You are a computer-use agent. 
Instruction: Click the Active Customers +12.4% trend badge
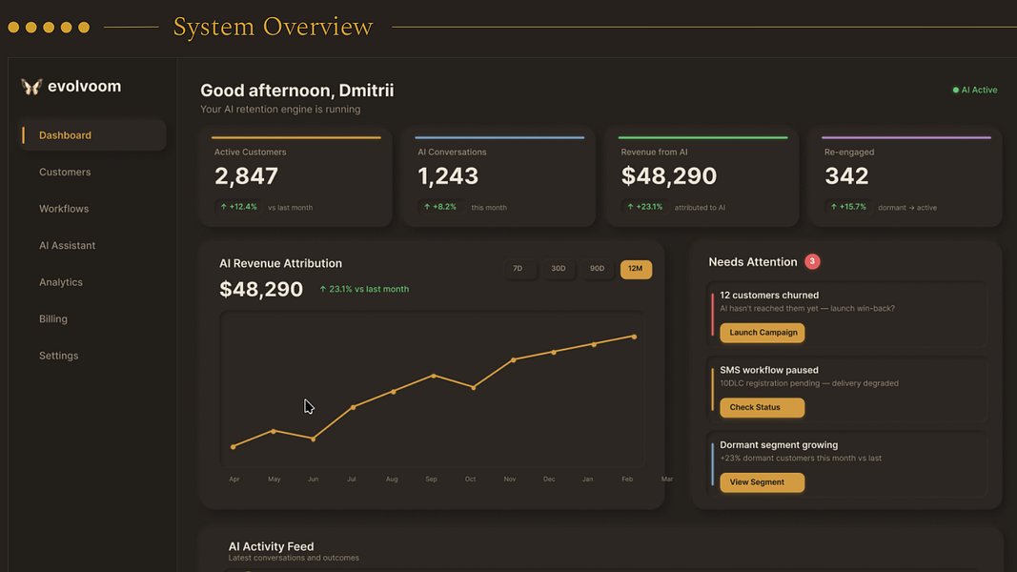click(239, 207)
